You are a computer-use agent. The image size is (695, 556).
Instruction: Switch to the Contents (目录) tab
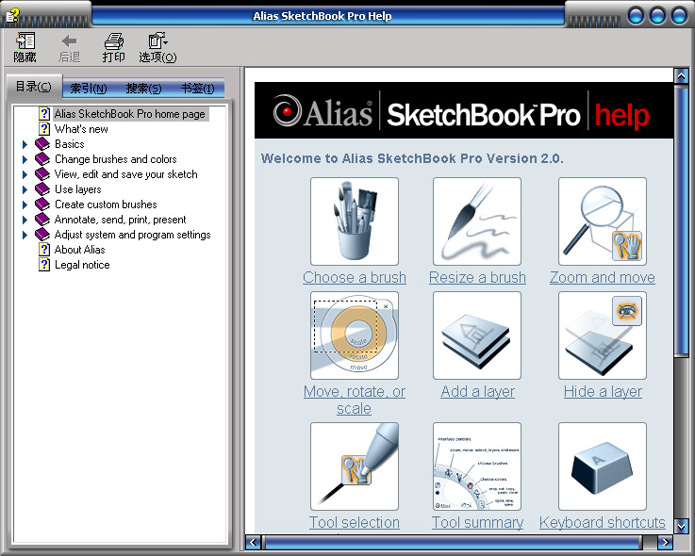pos(34,87)
